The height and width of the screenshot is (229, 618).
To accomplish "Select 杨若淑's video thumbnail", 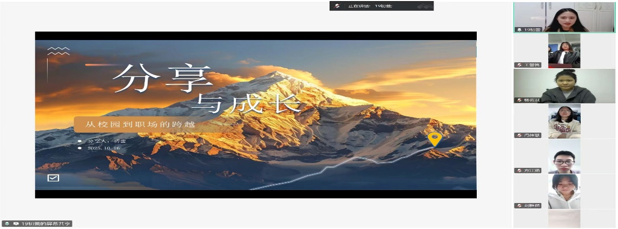I will (564, 86).
